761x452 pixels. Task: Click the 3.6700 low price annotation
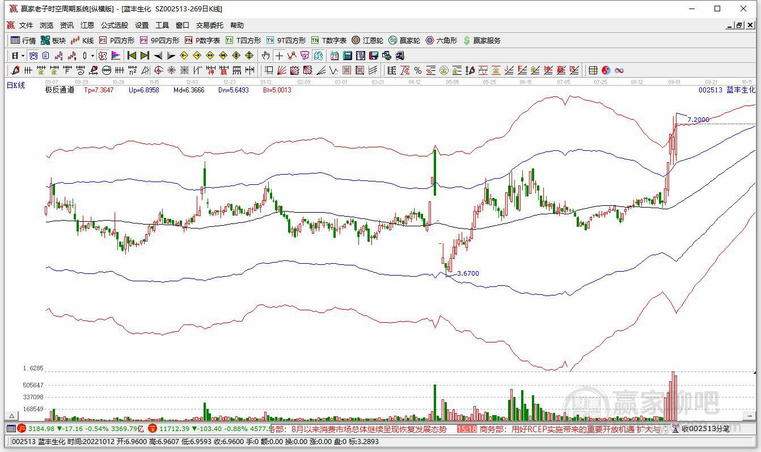click(468, 273)
